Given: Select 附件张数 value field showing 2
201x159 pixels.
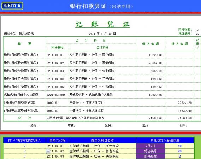Looking at the screenshot, I should (x=179, y=156).
